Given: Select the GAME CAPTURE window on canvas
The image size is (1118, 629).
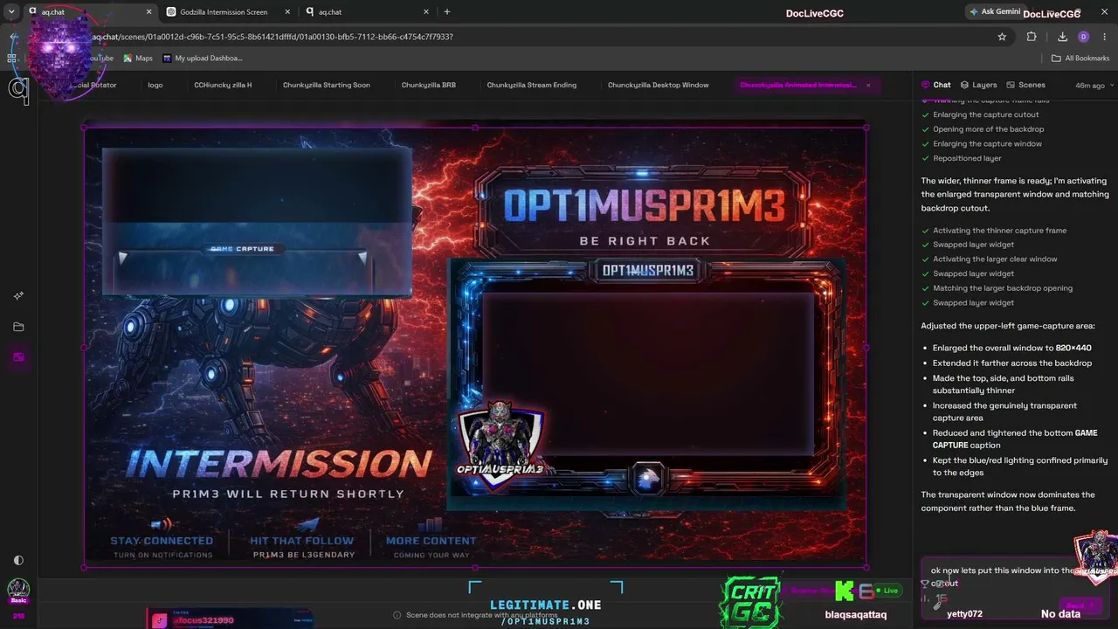Looking at the screenshot, I should point(257,222).
